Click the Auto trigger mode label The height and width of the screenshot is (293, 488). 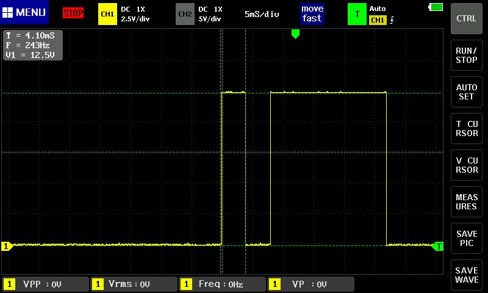click(x=378, y=9)
